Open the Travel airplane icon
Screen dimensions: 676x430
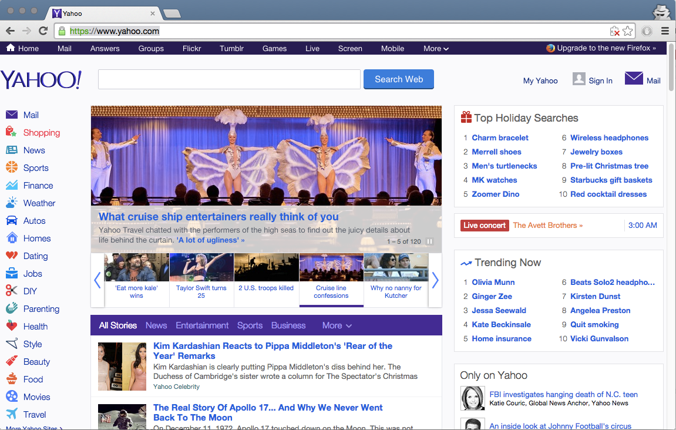12,414
